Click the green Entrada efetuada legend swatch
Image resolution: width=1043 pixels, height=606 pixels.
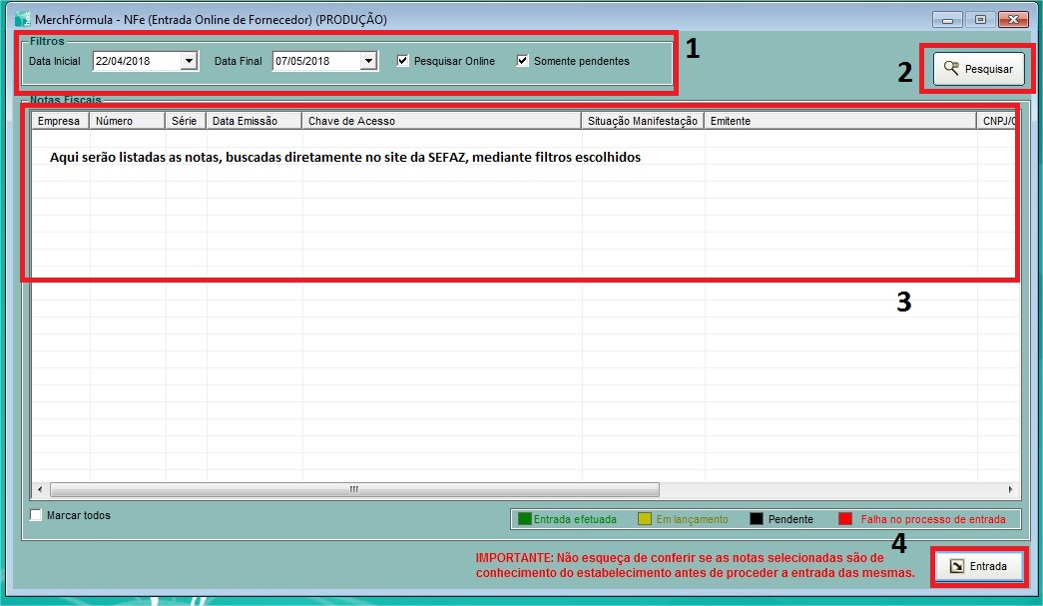(x=524, y=519)
